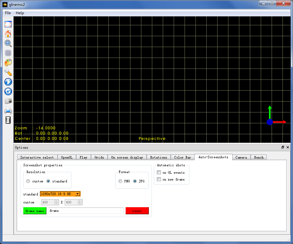Open options with the wrench icon
The width and height of the screenshot is (293, 244).
point(8,72)
